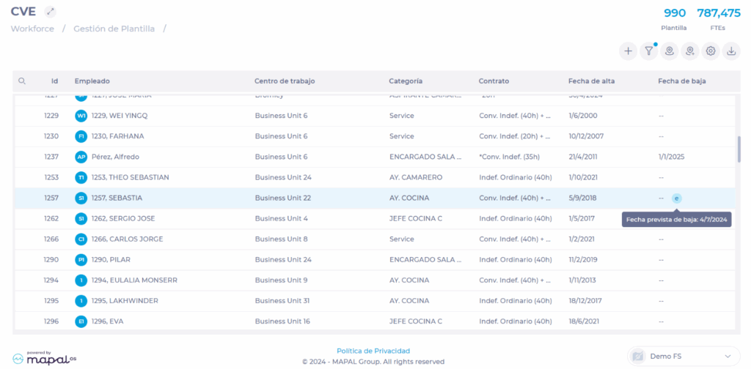Sort by Empleado column header
The image size is (751, 369).
pos(92,81)
